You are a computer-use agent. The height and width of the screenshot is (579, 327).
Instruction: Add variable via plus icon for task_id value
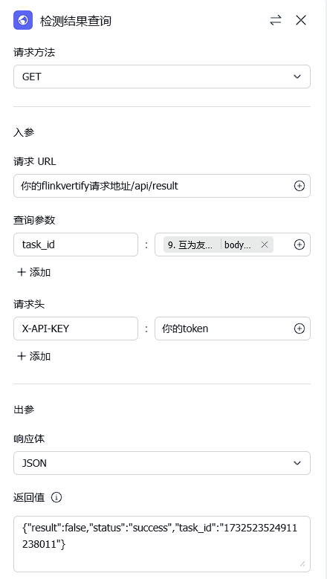point(299,245)
